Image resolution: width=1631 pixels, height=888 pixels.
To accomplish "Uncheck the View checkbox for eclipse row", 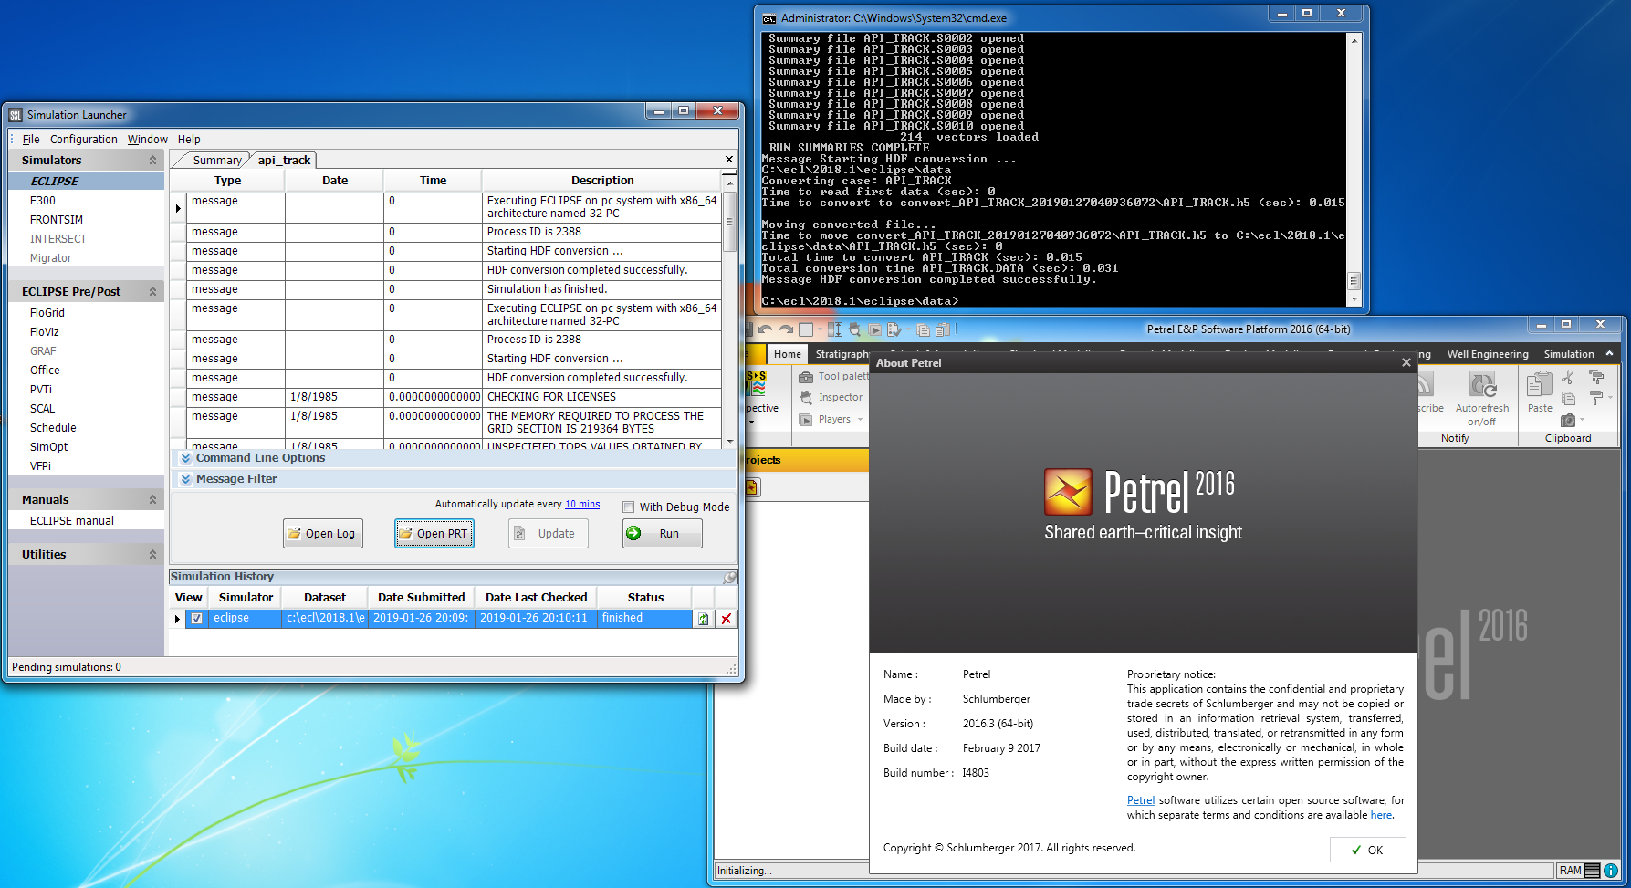I will (196, 619).
